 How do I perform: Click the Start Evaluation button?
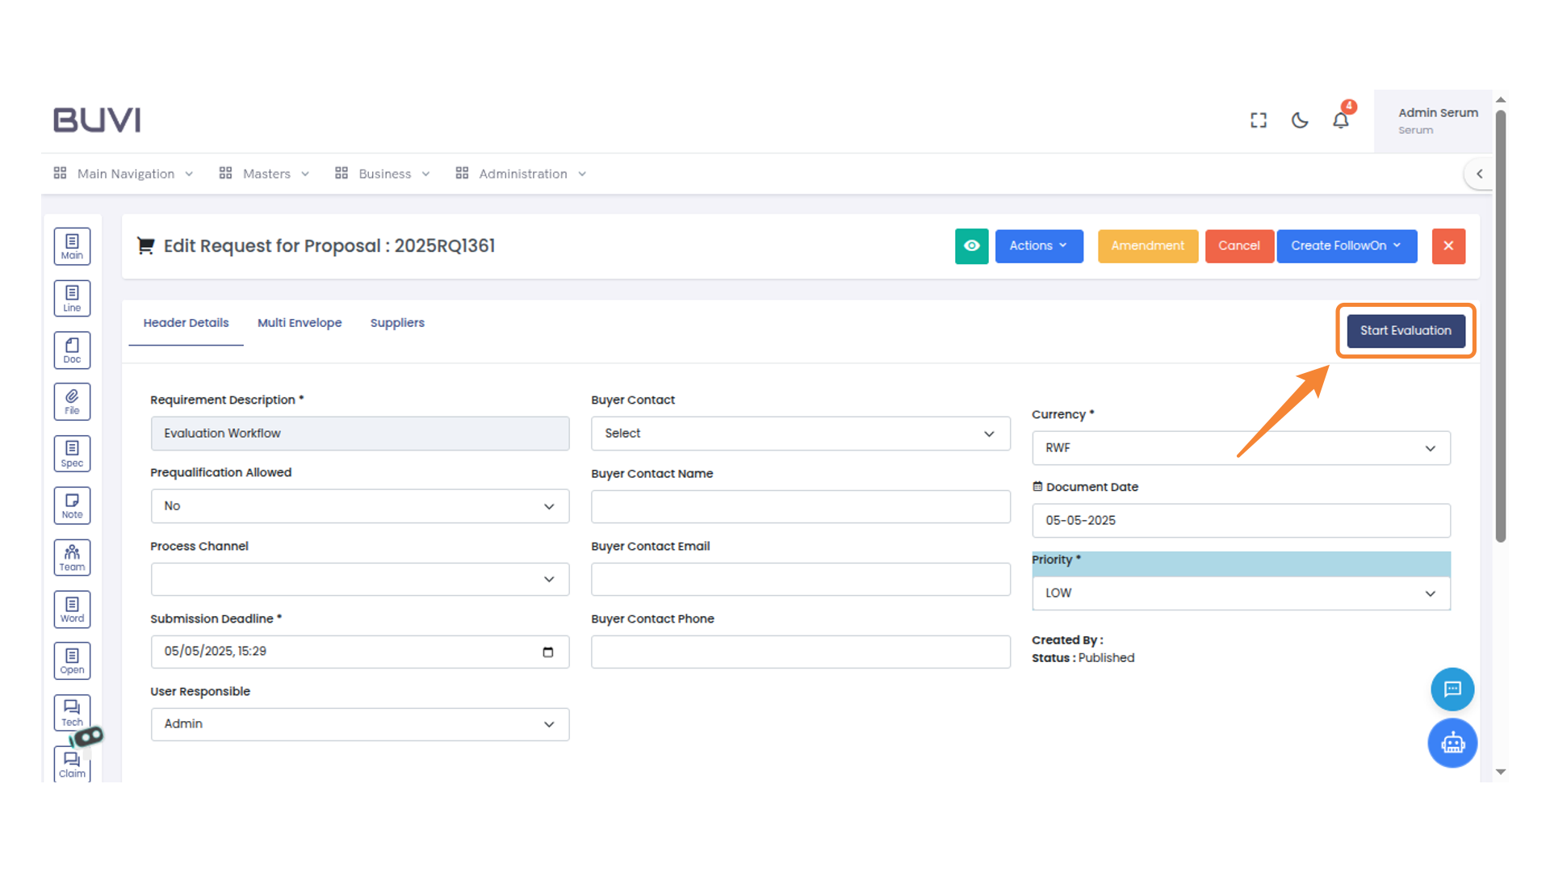tap(1405, 330)
